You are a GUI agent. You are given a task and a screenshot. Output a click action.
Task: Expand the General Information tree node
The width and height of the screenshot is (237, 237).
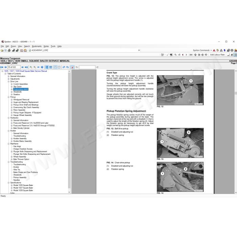(8, 76)
